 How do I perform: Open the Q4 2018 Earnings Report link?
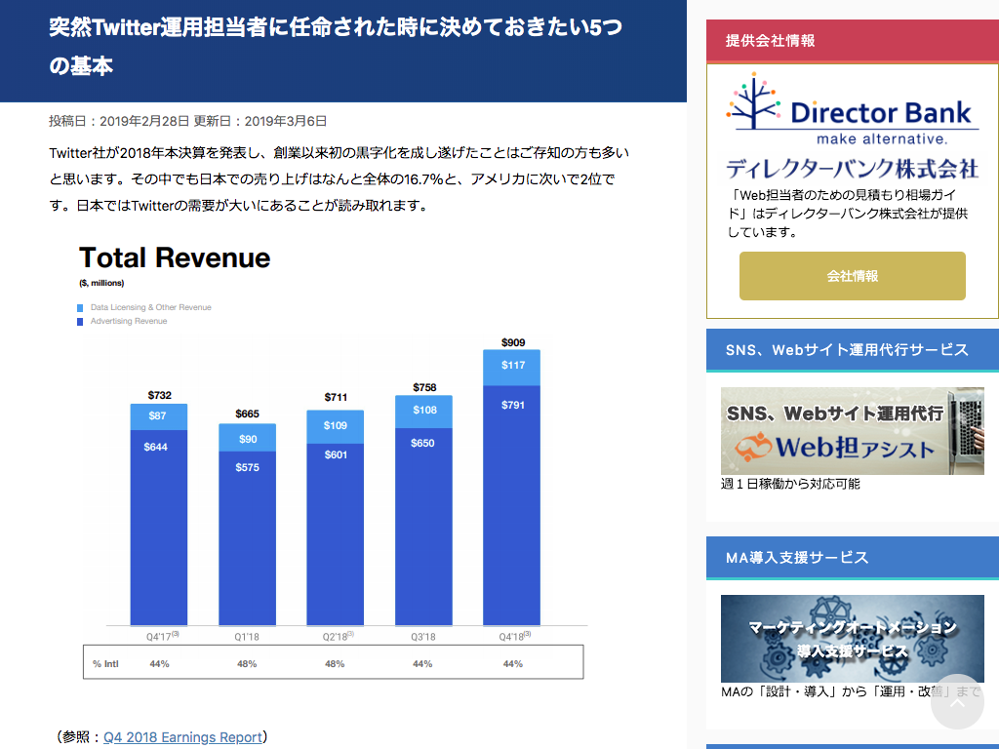182,737
